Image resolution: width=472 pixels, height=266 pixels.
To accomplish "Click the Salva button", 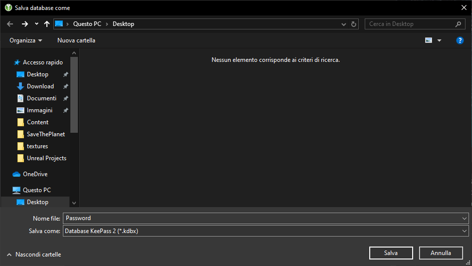I will (x=391, y=253).
